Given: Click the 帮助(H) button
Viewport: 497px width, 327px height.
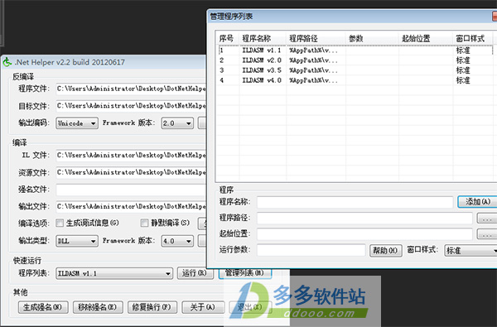Looking at the screenshot, I should 385,250.
